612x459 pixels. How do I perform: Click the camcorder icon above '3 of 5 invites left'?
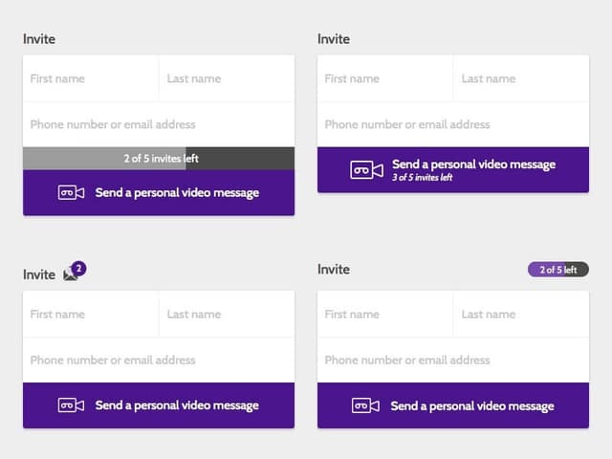(366, 170)
